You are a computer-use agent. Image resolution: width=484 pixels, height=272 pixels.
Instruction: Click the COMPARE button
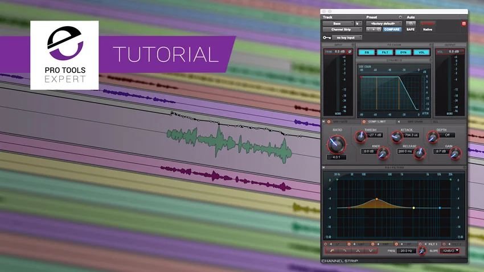(x=392, y=30)
